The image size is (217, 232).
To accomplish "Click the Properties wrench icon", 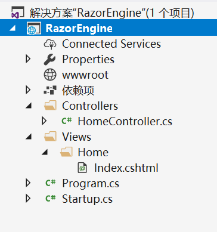I will point(49,60).
